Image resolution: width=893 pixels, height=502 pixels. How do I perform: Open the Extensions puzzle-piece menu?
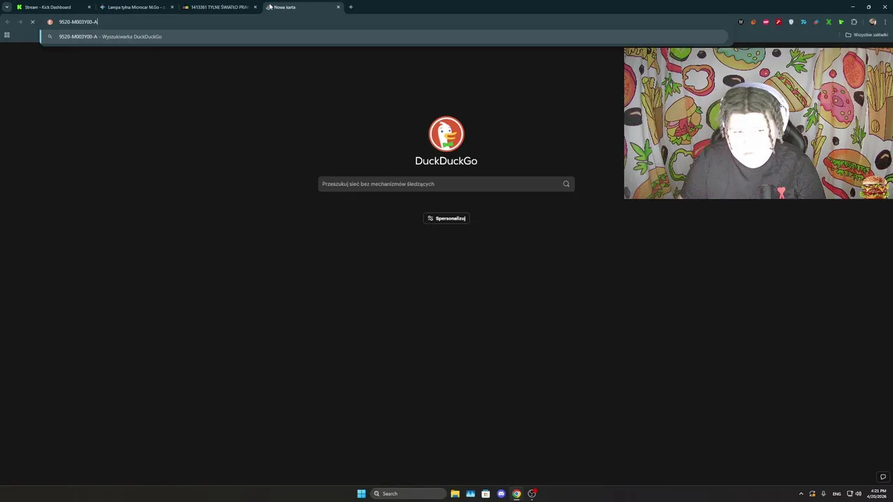[x=854, y=22]
